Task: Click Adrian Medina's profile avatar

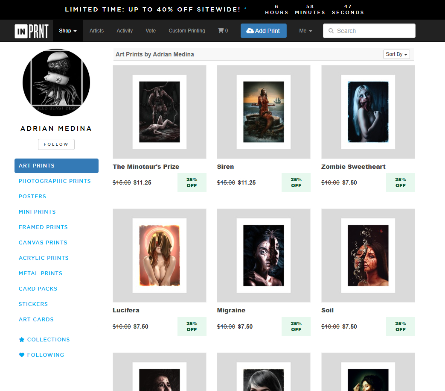Action: tap(56, 82)
